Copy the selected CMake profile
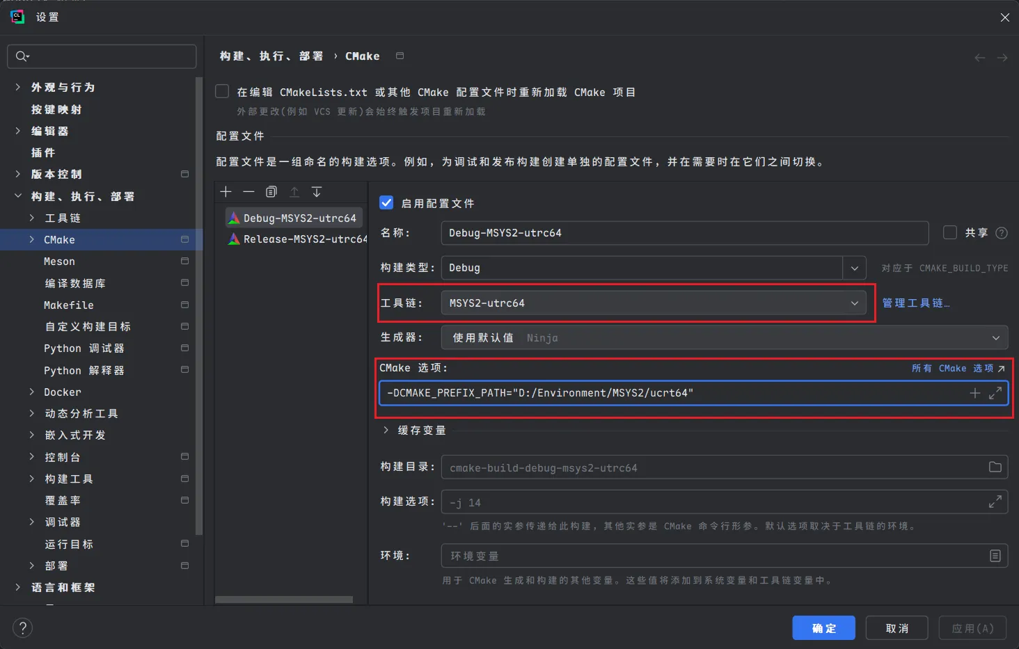 coord(271,191)
